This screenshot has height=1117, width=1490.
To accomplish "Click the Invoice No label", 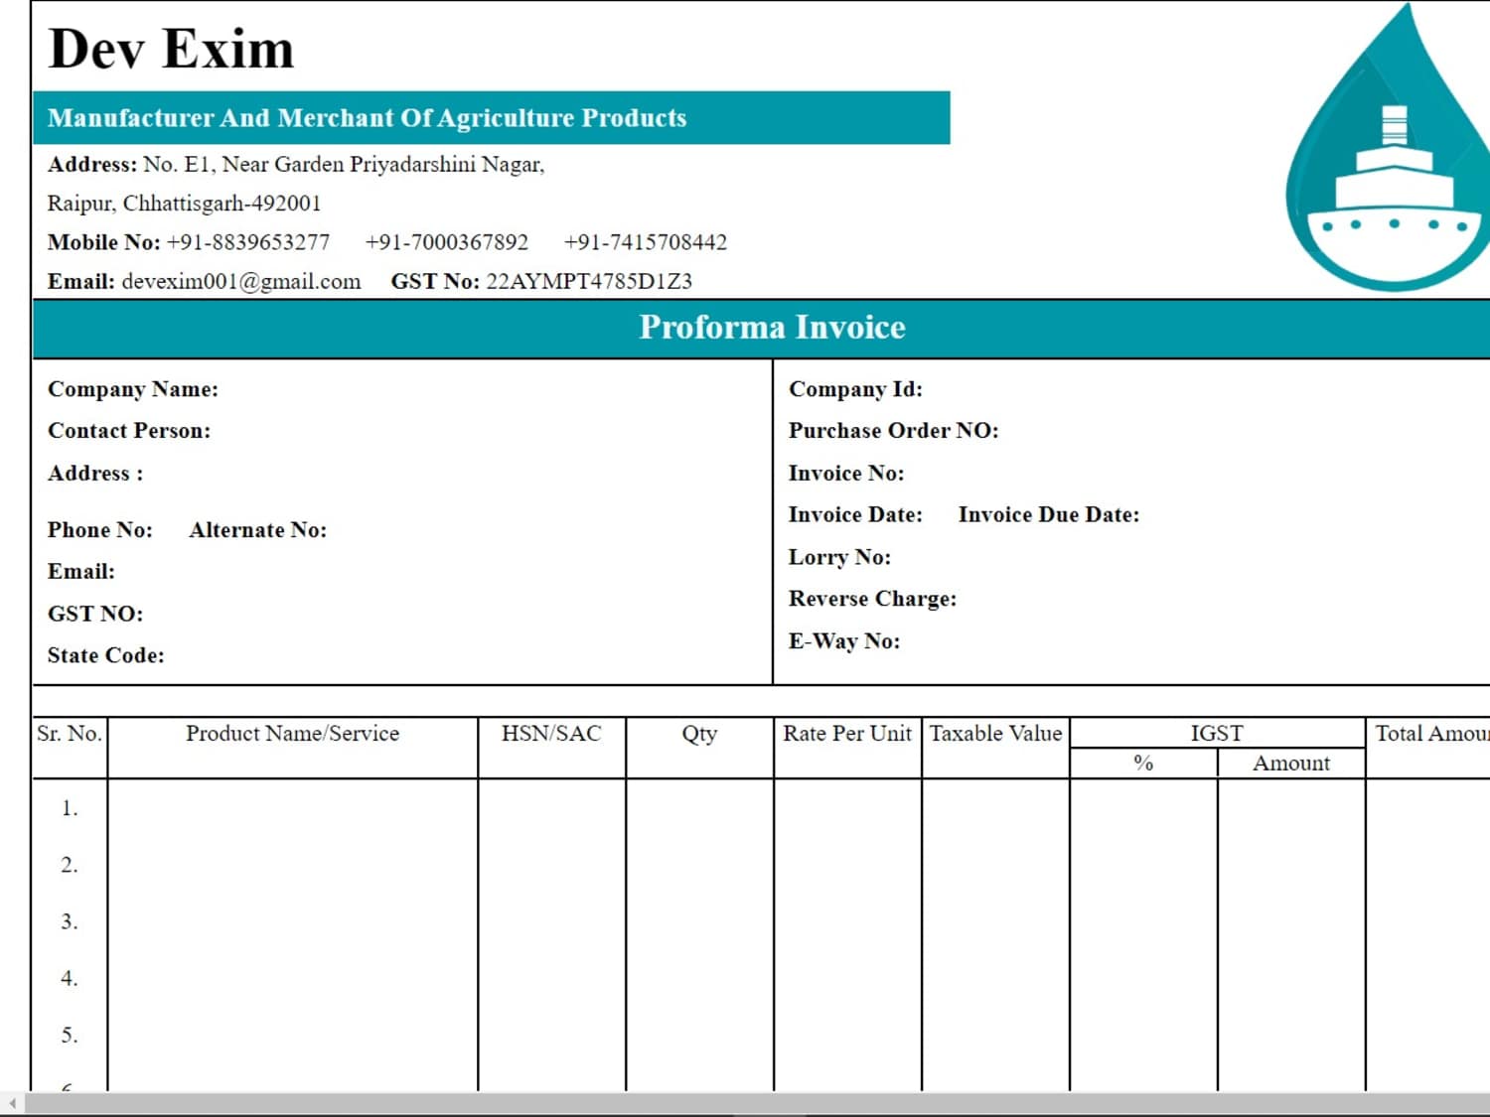I will pos(846,474).
